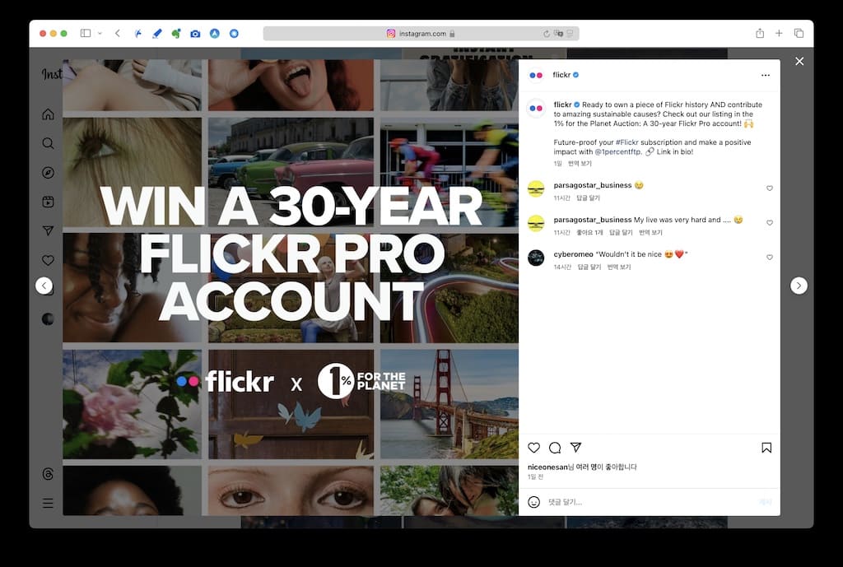Open Explore compass icon in sidebar
Viewport: 843px width, 567px height.
tap(48, 173)
